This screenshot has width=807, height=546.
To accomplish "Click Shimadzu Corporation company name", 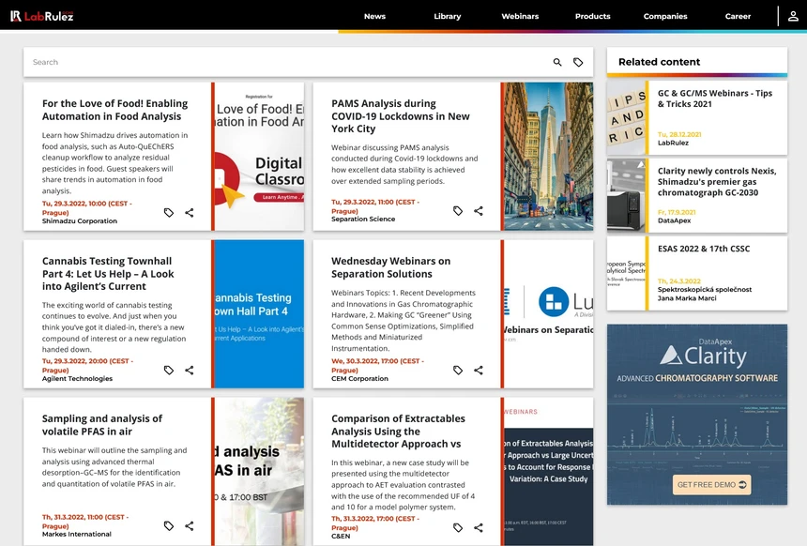I will (79, 221).
